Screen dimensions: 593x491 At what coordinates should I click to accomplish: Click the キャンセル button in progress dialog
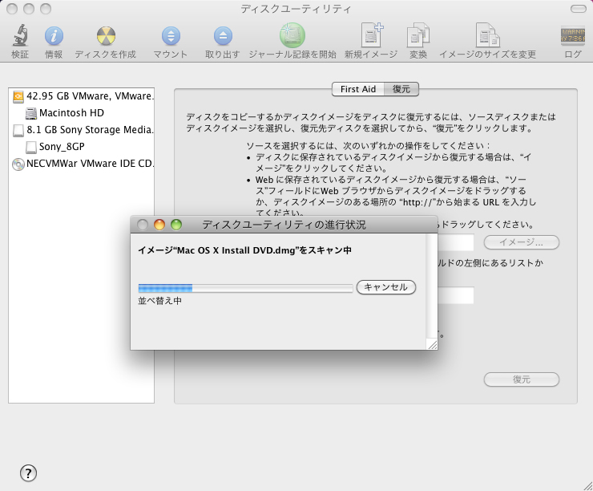(x=386, y=287)
